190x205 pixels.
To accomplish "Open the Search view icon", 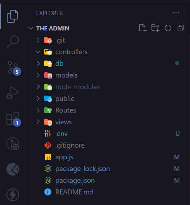I will pos(13,41).
